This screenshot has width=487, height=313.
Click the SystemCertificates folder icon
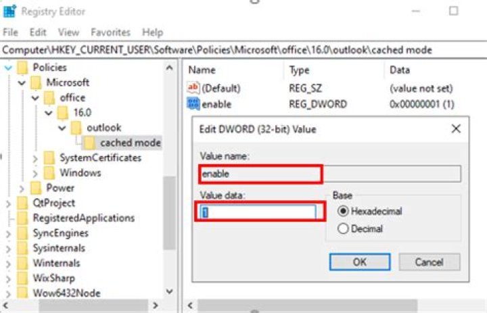point(49,158)
